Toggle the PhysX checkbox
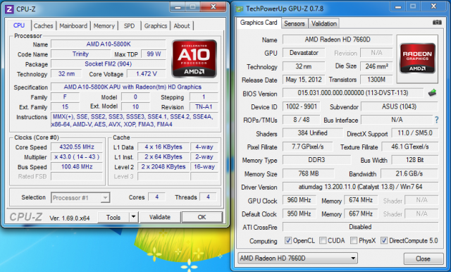The height and width of the screenshot is (272, 451). click(354, 240)
